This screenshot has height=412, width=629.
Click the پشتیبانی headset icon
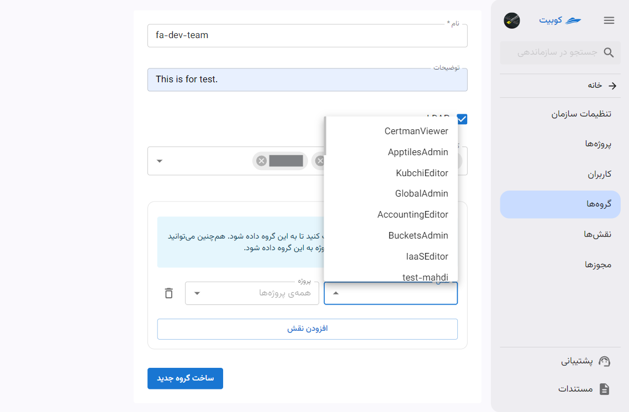tap(604, 361)
